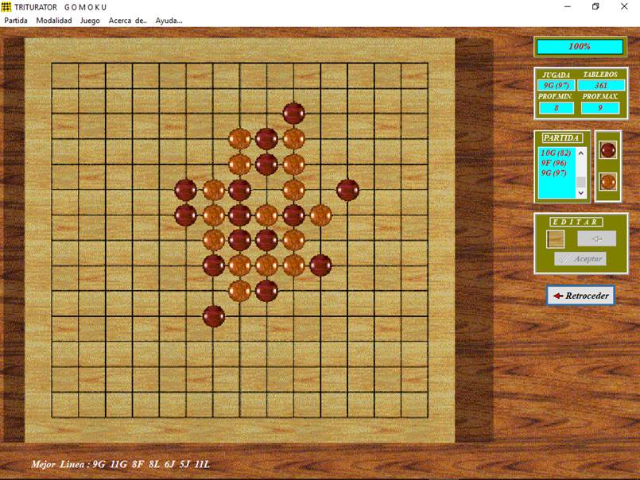The width and height of the screenshot is (640, 480).
Task: Open the Acerca de.. menu
Action: [x=128, y=21]
